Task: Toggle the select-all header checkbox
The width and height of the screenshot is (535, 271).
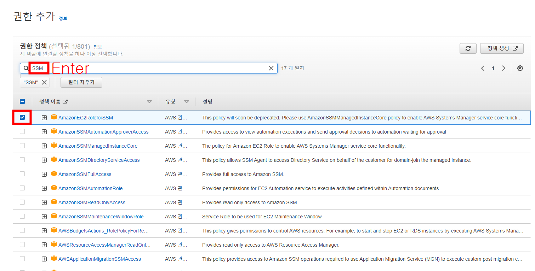Action: click(x=22, y=101)
